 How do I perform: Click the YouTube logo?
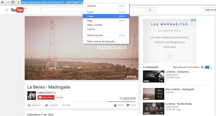18,10
